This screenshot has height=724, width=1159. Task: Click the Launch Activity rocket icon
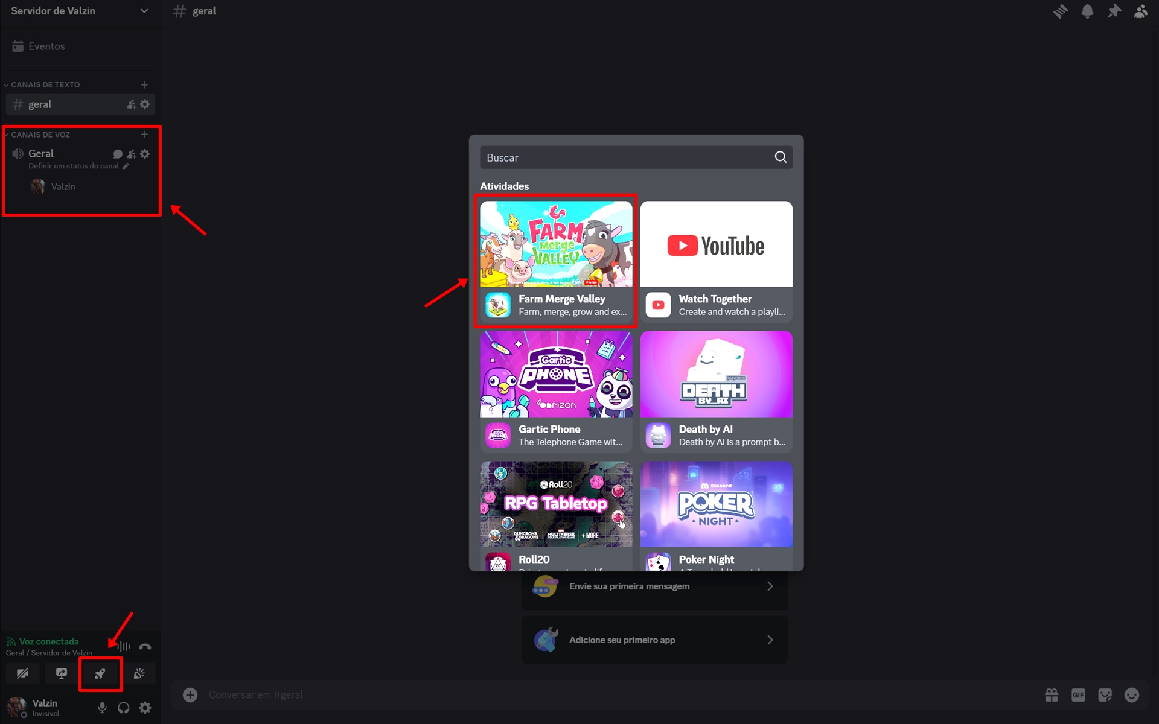pos(100,674)
